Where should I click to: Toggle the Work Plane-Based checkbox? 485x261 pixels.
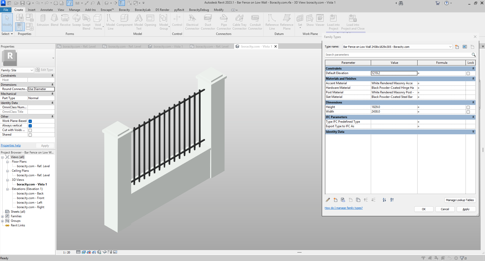tap(30, 121)
